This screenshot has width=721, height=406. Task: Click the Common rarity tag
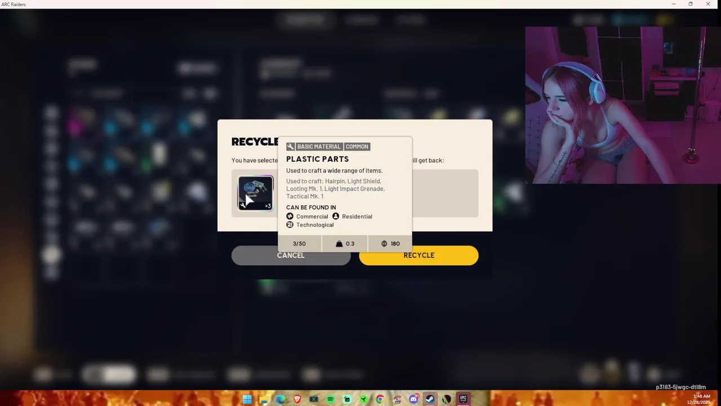(357, 147)
